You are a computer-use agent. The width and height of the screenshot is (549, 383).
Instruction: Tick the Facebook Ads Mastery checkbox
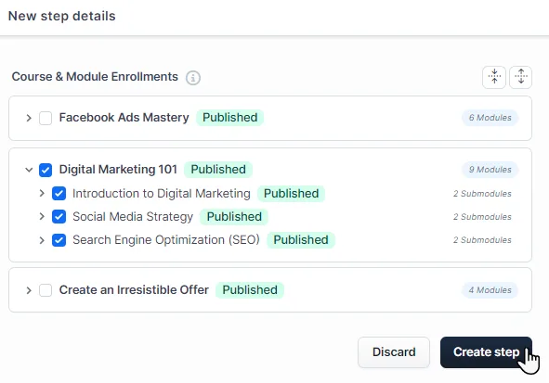pos(46,118)
